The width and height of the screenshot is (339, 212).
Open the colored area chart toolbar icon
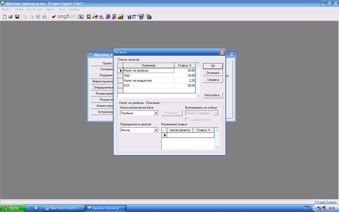(x=121, y=17)
